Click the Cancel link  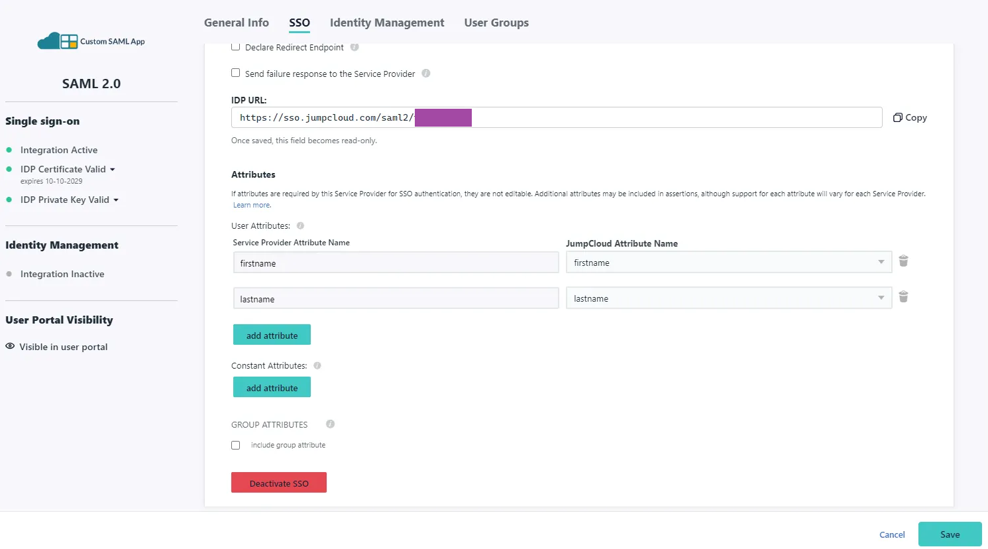pyautogui.click(x=892, y=534)
